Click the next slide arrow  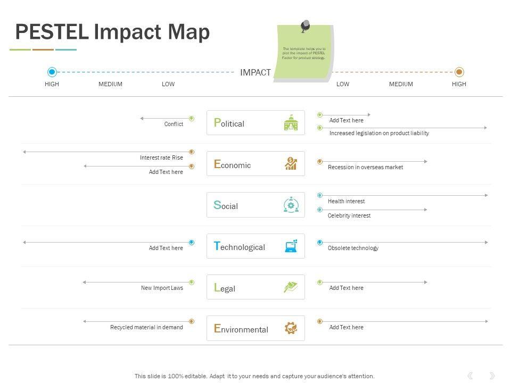492,376
